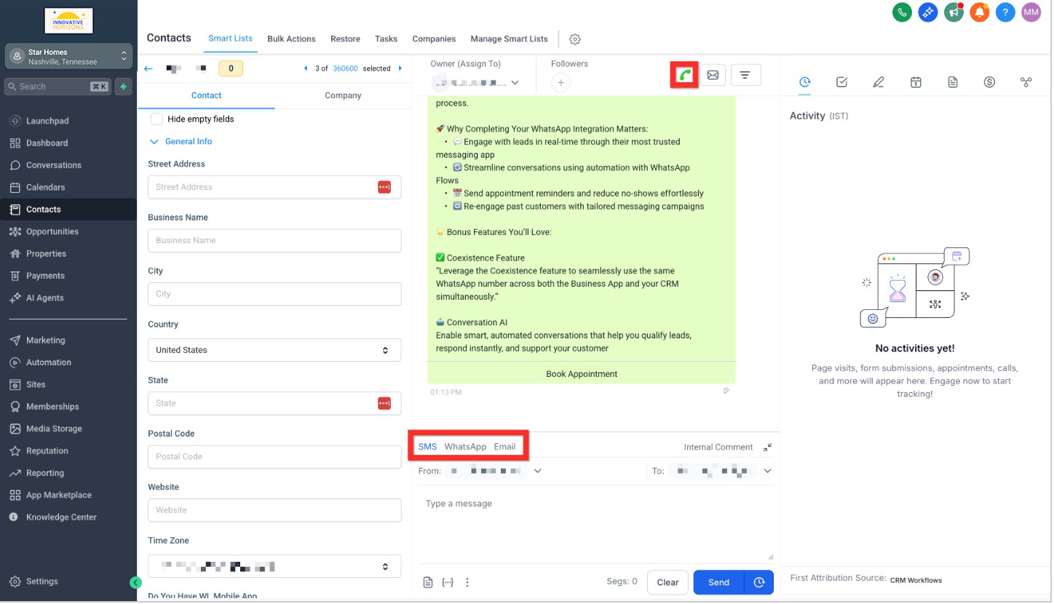Open the Payments dollar icon in right panel
Viewport: 1054px width, 604px height.
coord(989,82)
